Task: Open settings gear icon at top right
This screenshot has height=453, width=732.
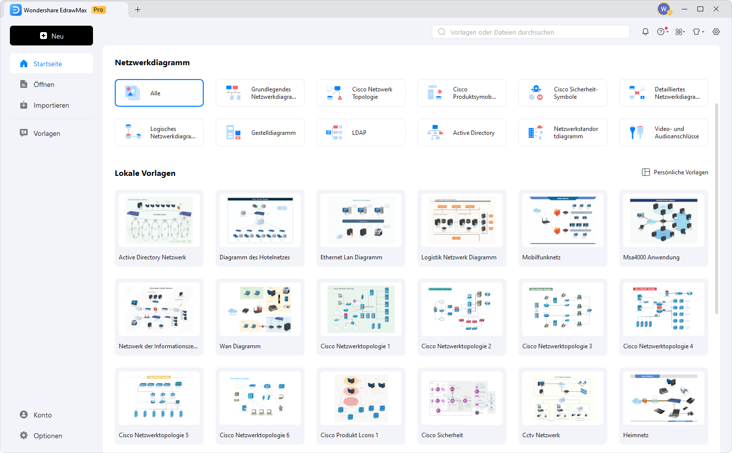Action: [716, 32]
